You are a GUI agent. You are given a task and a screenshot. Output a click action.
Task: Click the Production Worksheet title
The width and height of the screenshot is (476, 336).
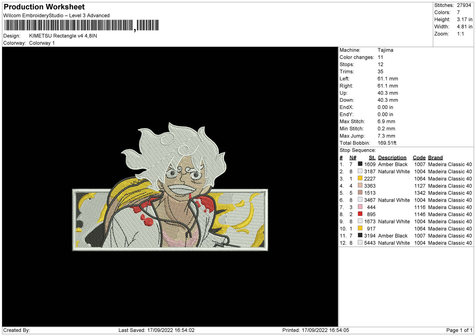tap(44, 7)
